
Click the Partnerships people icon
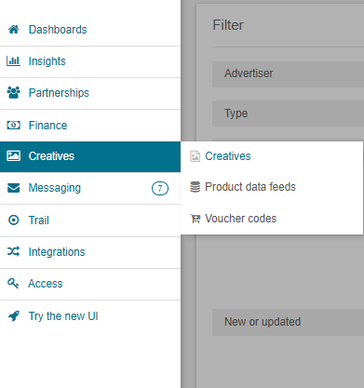[x=14, y=92]
